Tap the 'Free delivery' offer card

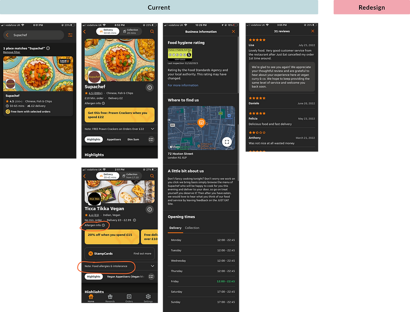pos(149,237)
